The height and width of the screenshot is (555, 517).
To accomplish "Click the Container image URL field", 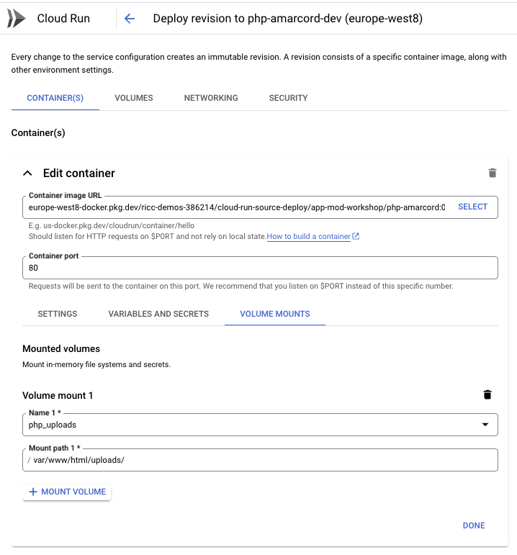I will pyautogui.click(x=236, y=207).
